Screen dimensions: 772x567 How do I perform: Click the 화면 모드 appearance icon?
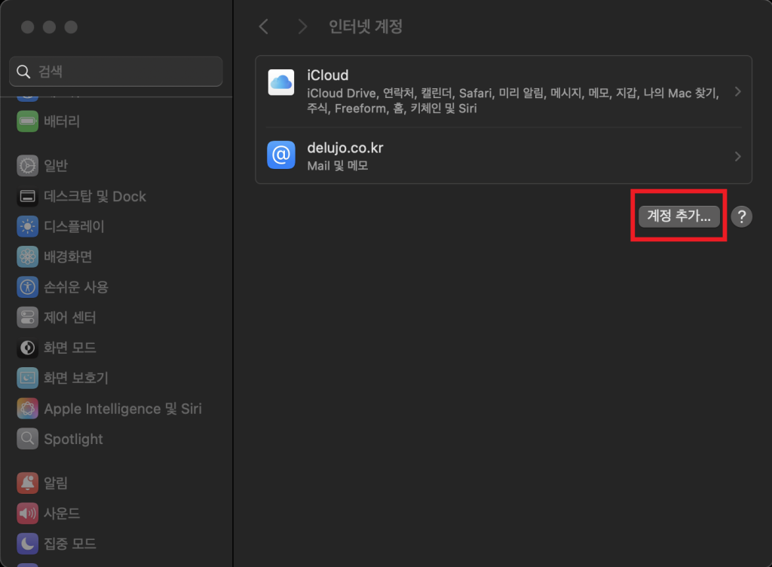click(x=28, y=348)
